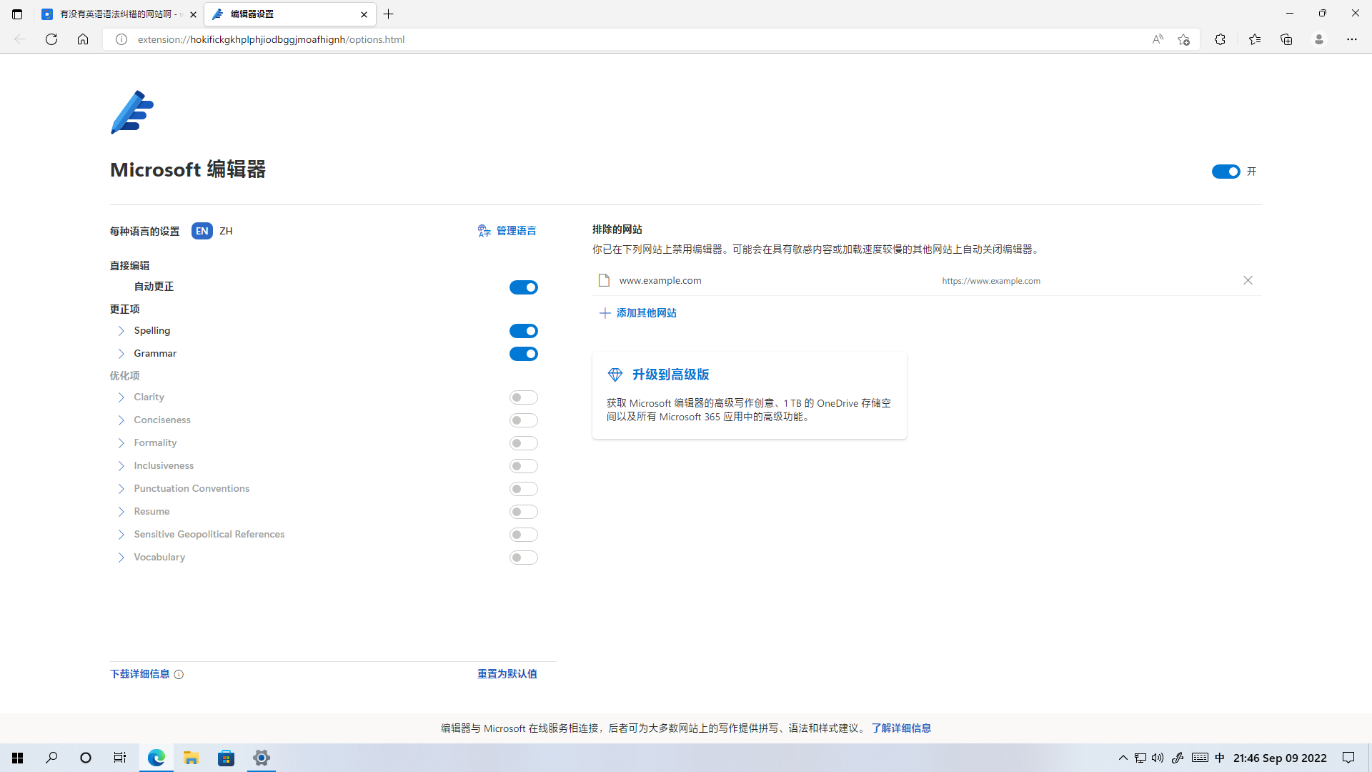Viewport: 1372px width, 772px height.
Task: View site information icon in address bar
Action: 121,39
